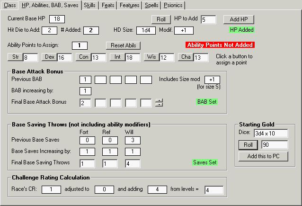Assign a point to Dex
This screenshot has width=302, height=206.
click(50, 57)
